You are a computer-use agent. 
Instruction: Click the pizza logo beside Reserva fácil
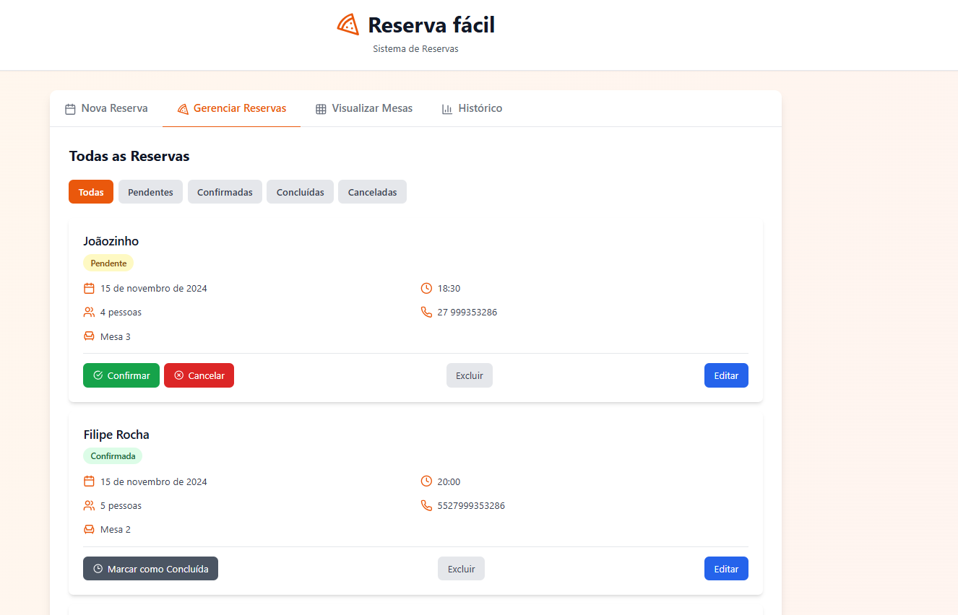click(x=348, y=25)
